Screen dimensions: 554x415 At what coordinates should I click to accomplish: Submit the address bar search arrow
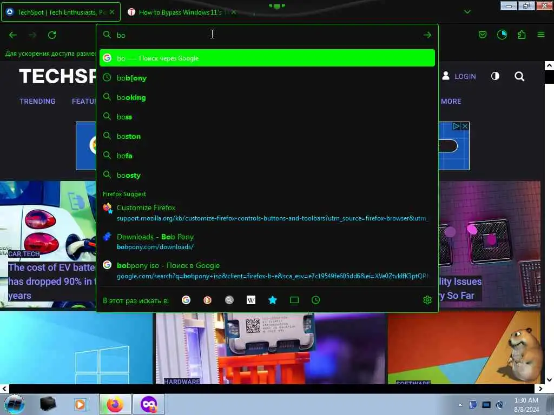[427, 35]
